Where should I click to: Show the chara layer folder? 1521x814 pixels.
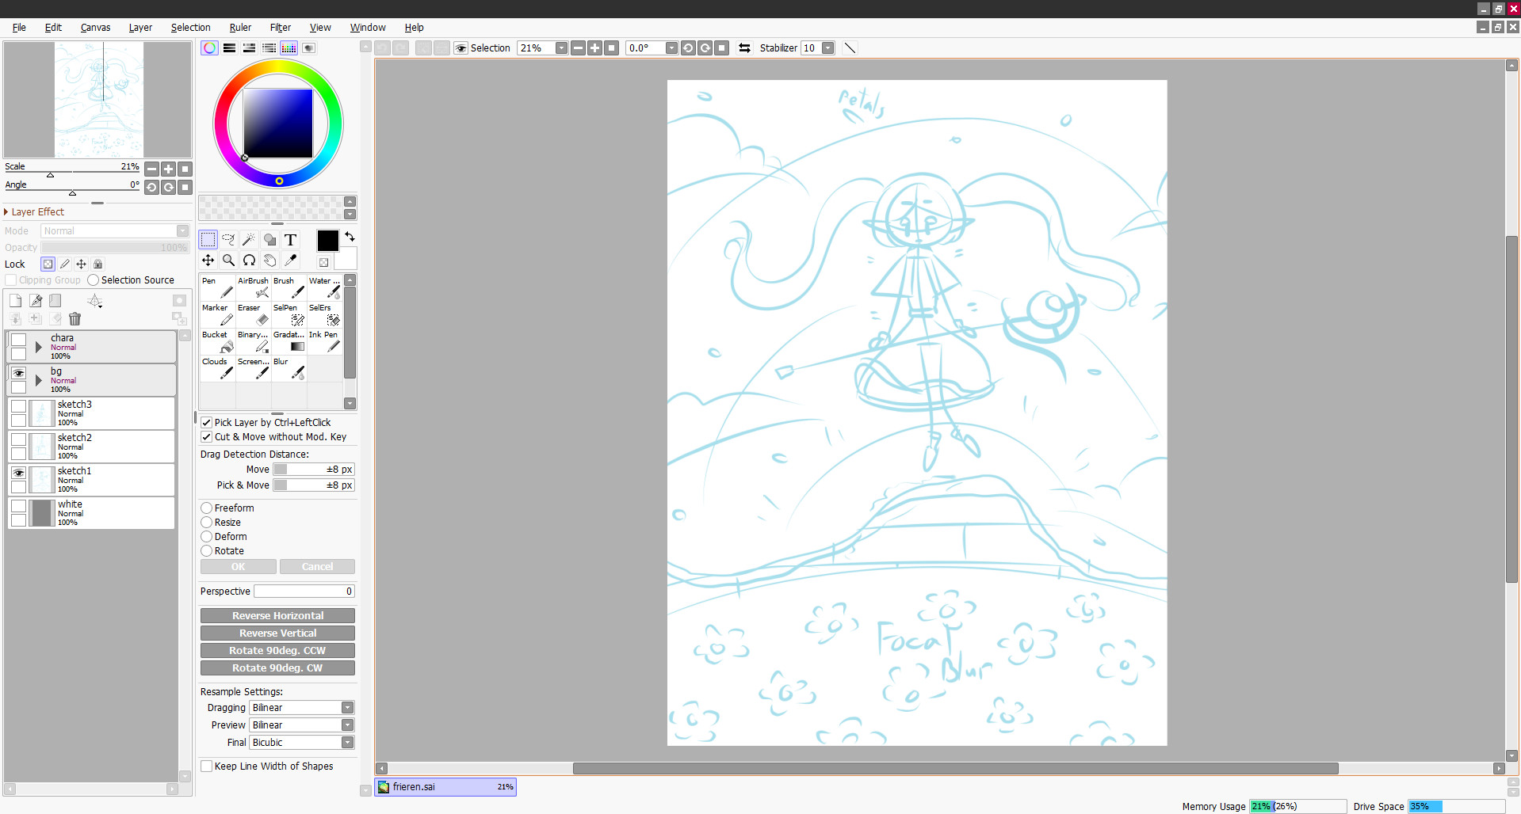18,340
